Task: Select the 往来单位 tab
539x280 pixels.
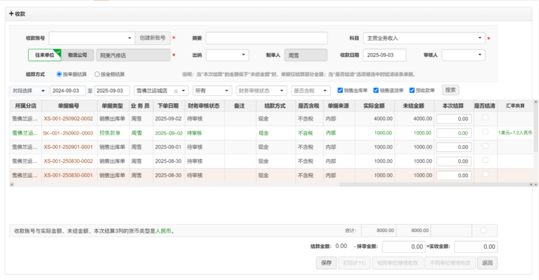Action: click(x=44, y=55)
